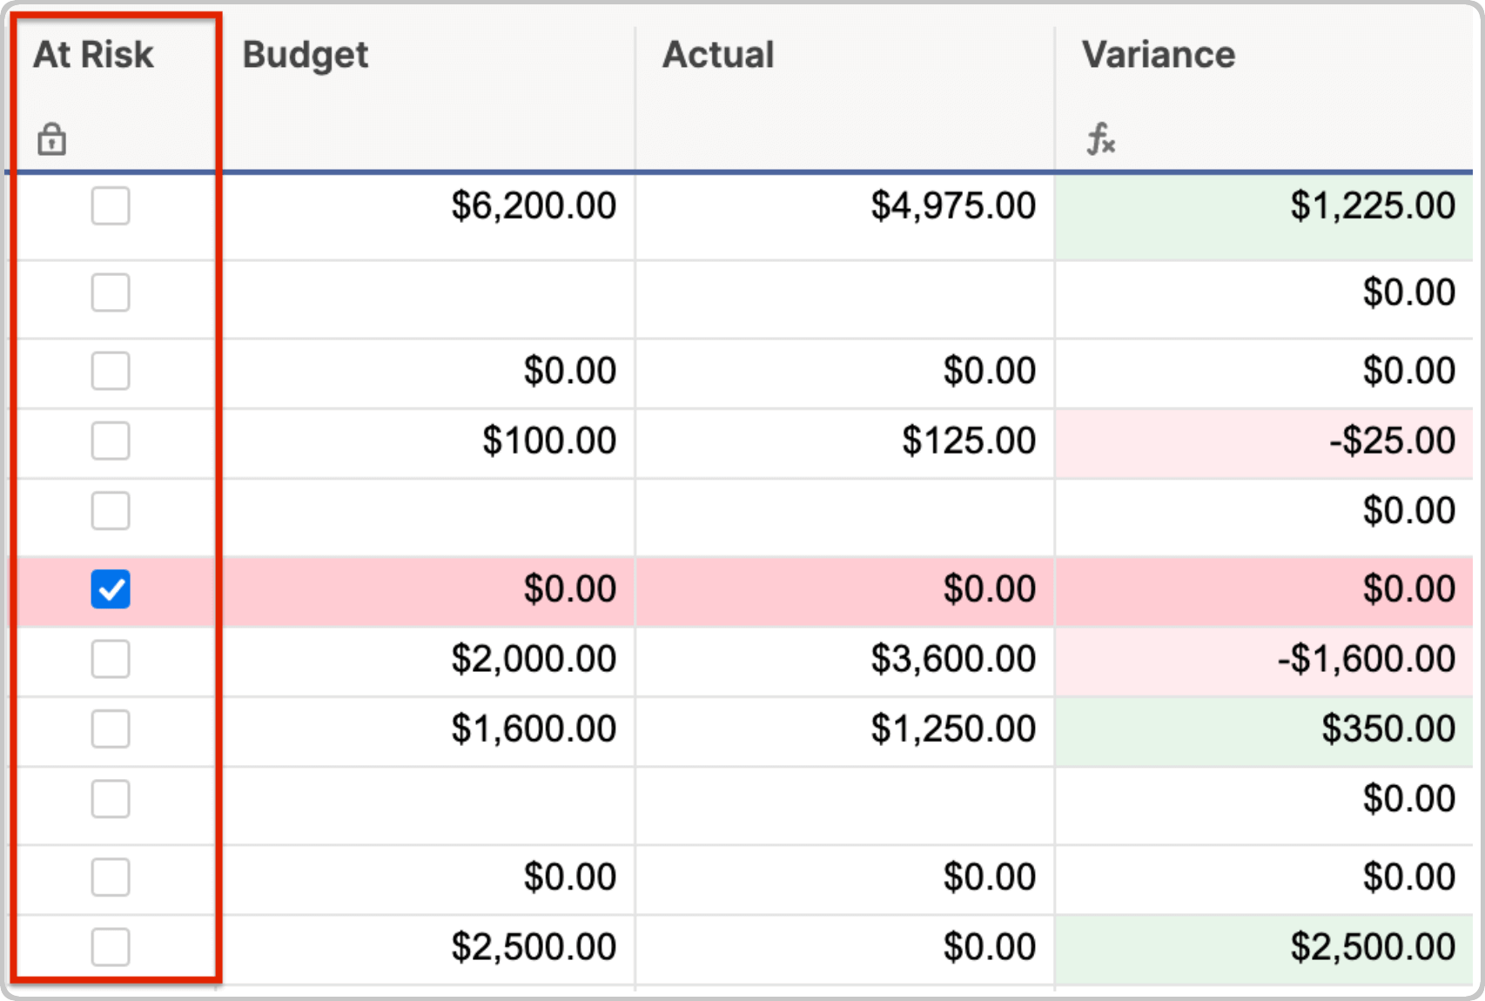The image size is (1485, 1001).
Task: Select the $3,600.00 Actual cell
Action: pyautogui.click(x=952, y=659)
